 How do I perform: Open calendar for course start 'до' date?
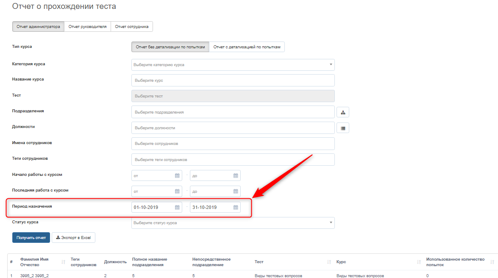click(236, 175)
